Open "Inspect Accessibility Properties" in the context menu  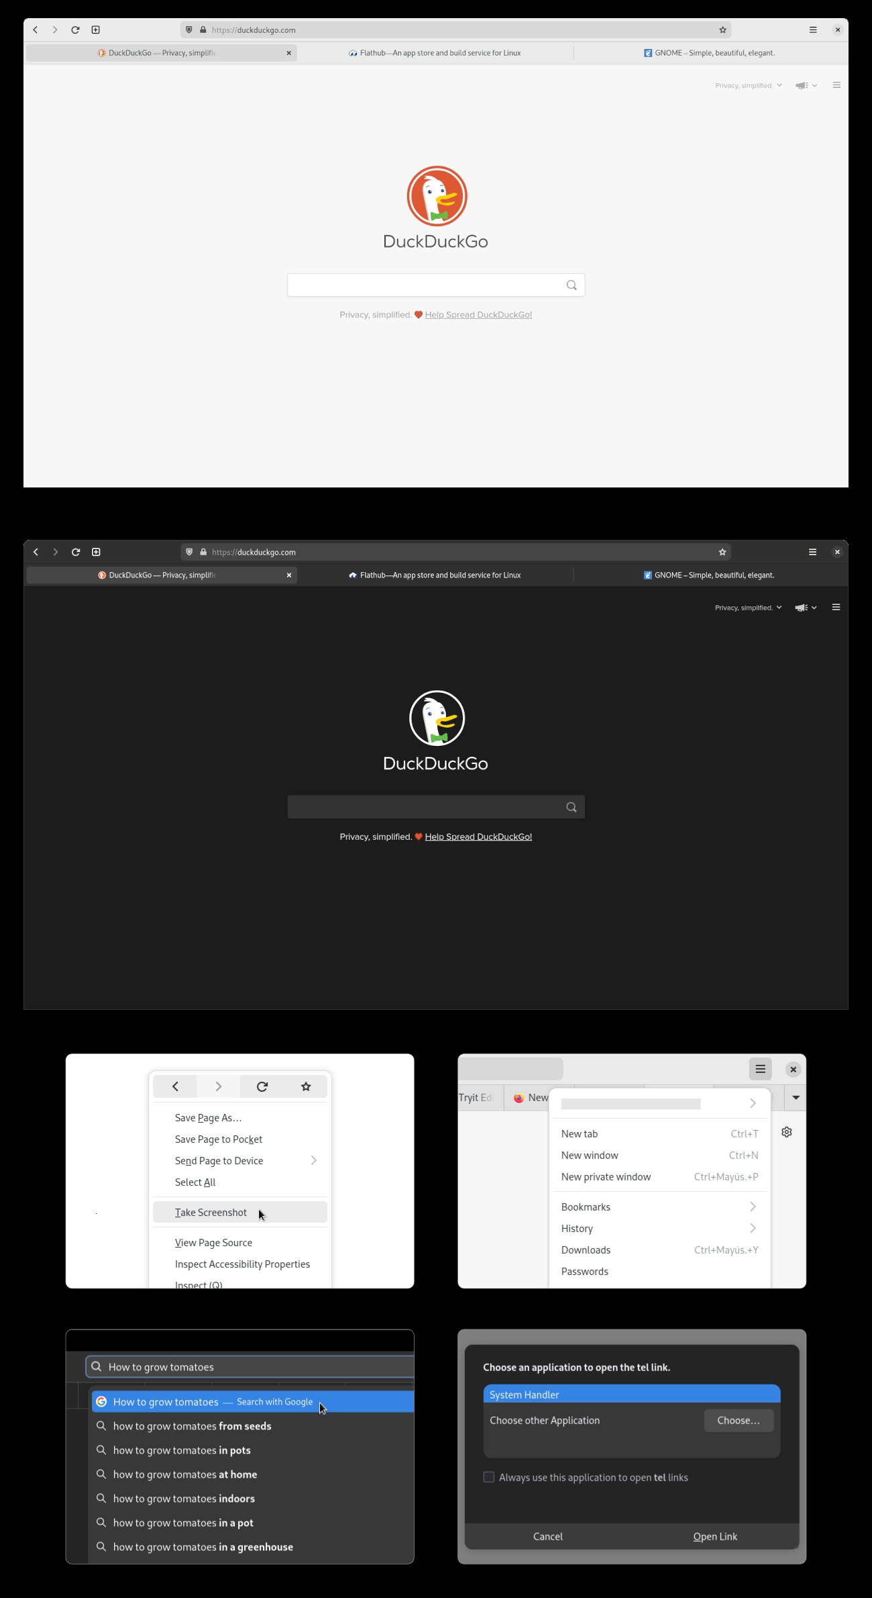[240, 1264]
